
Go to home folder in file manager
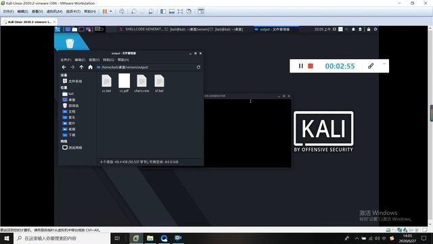click(90, 67)
